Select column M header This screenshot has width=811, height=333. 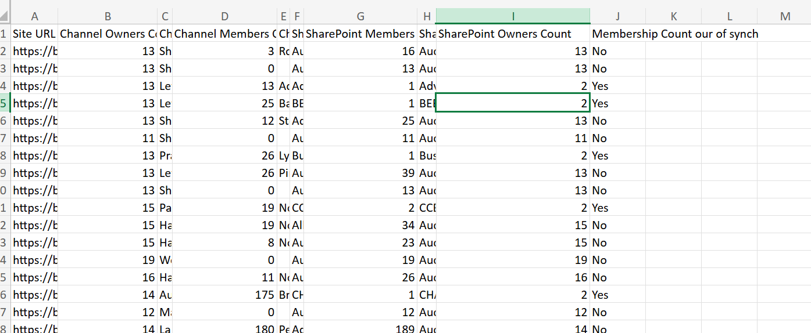784,16
